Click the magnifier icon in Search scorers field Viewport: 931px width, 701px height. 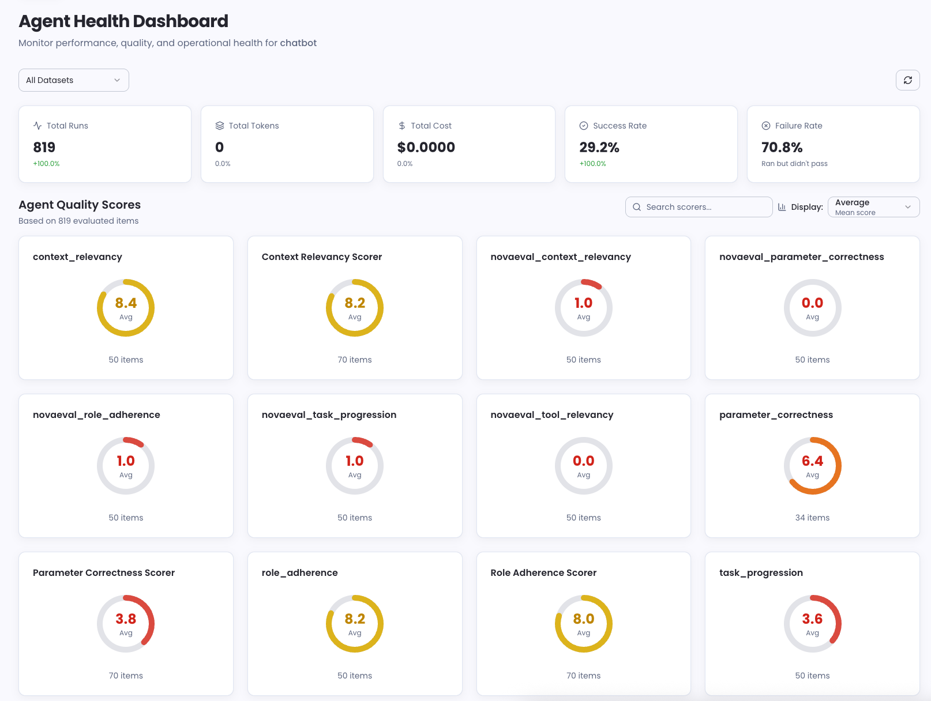pyautogui.click(x=637, y=206)
